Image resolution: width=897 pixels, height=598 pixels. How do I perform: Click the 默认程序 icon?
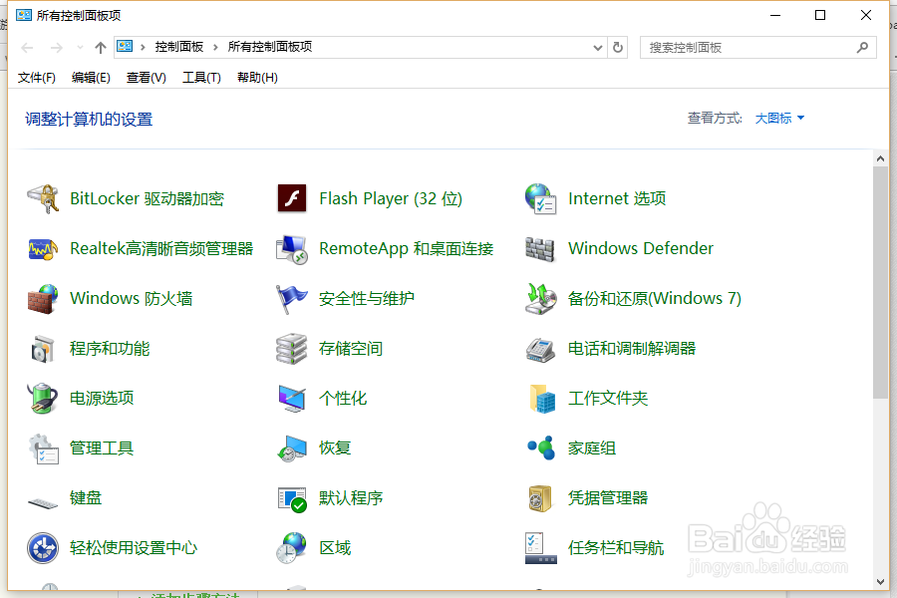coord(292,499)
